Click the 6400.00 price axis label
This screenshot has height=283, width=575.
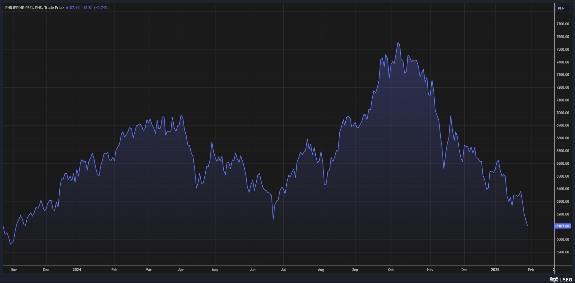[563, 189]
